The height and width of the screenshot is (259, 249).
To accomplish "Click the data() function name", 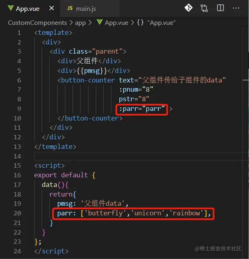I will (x=49, y=185).
